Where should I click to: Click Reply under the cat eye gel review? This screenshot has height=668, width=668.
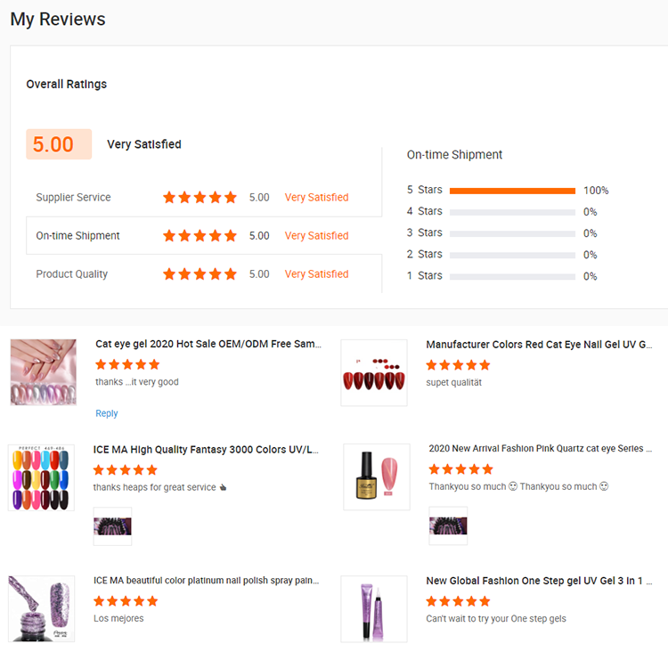click(x=107, y=413)
